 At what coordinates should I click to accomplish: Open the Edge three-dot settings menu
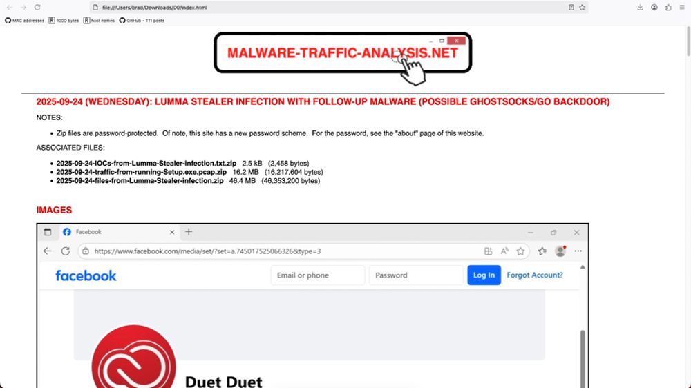(x=578, y=251)
